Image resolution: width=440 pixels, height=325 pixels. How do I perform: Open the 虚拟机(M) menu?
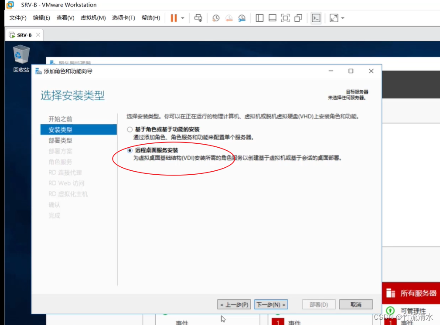[x=93, y=18]
